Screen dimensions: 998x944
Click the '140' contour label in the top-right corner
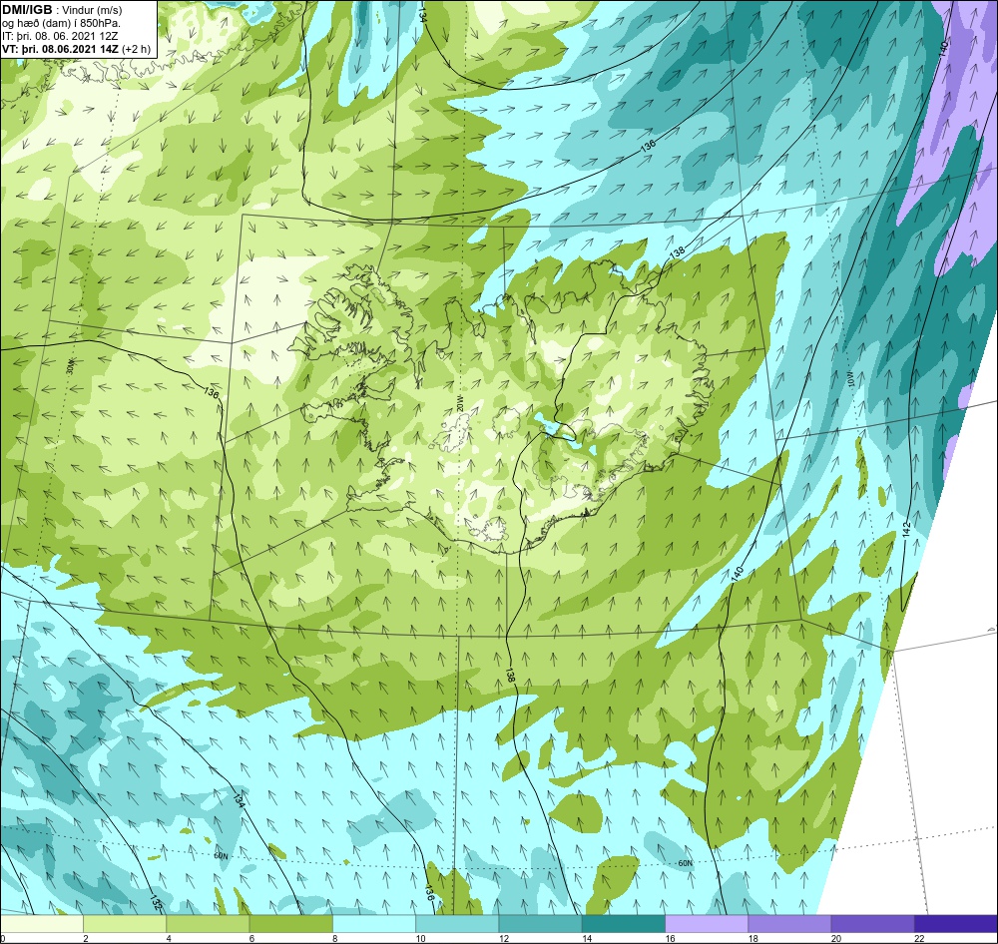pos(943,48)
